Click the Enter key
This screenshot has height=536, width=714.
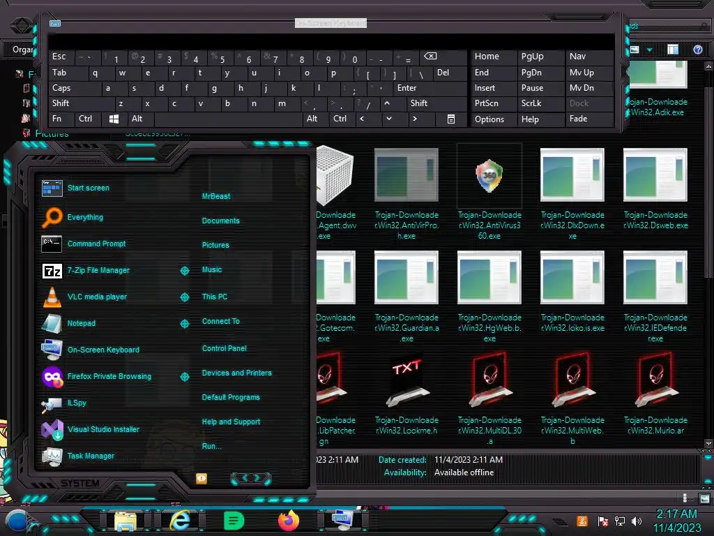click(x=430, y=88)
